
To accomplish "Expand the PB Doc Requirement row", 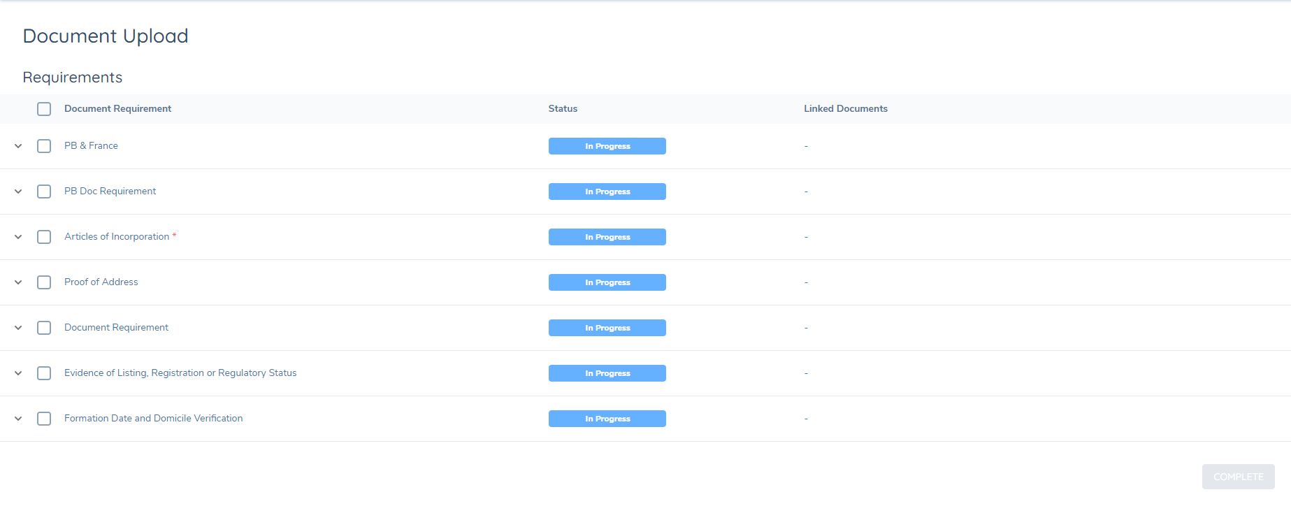I will 18,192.
